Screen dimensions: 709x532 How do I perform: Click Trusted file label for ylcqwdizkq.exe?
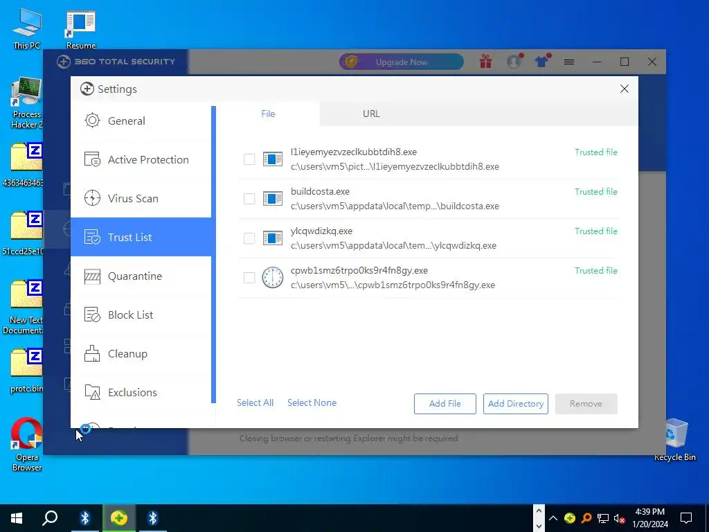pos(596,231)
